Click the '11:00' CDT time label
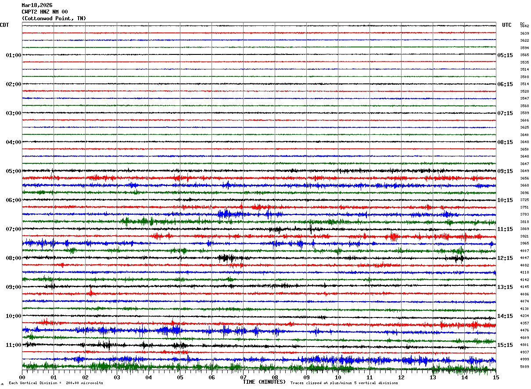Screen dimensions: 531x389 click(14, 345)
